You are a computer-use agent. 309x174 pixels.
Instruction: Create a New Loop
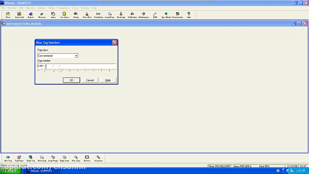point(42,159)
